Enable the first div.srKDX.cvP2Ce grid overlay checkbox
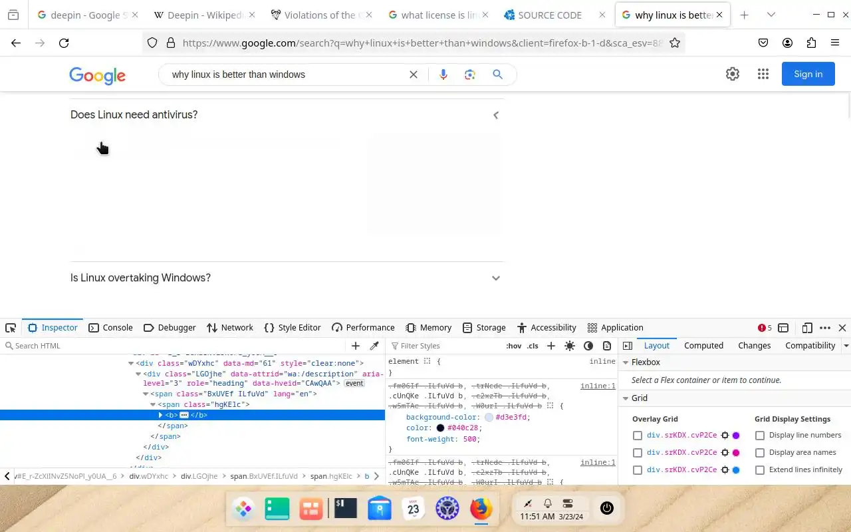851x532 pixels. pyautogui.click(x=638, y=436)
